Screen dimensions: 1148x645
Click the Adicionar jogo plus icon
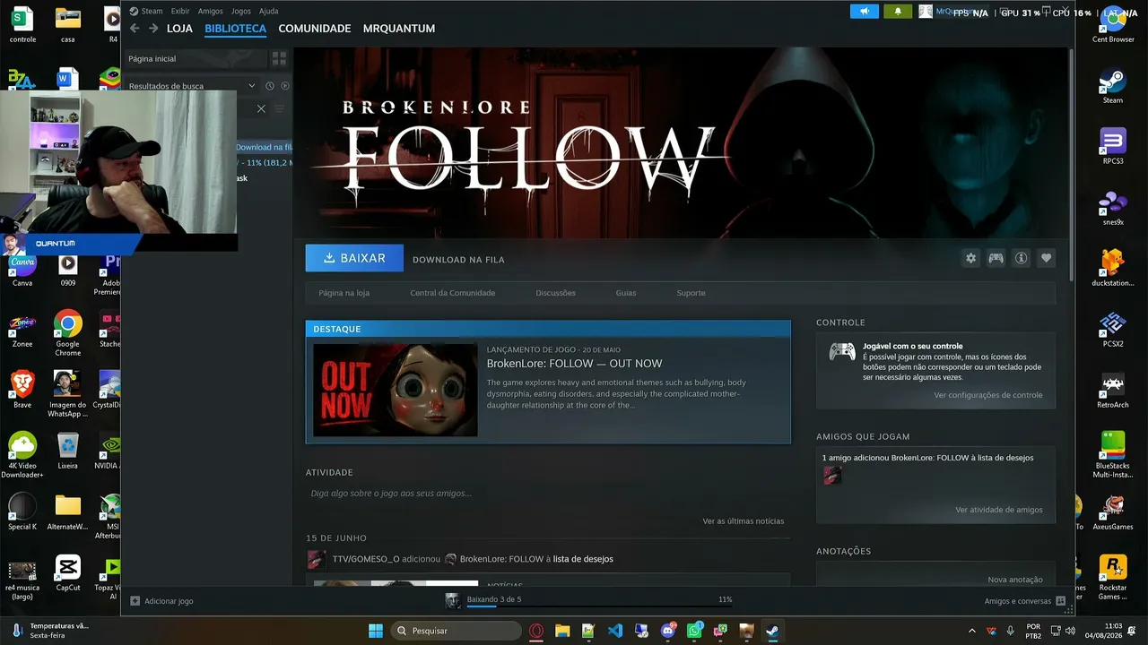pyautogui.click(x=135, y=601)
